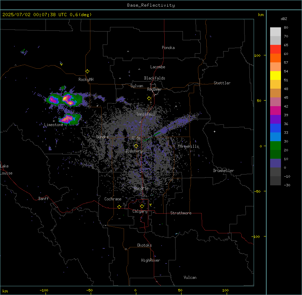Click the yellow diamond marker above RockyMH
The height and width of the screenshot is (295, 302).
87,71
